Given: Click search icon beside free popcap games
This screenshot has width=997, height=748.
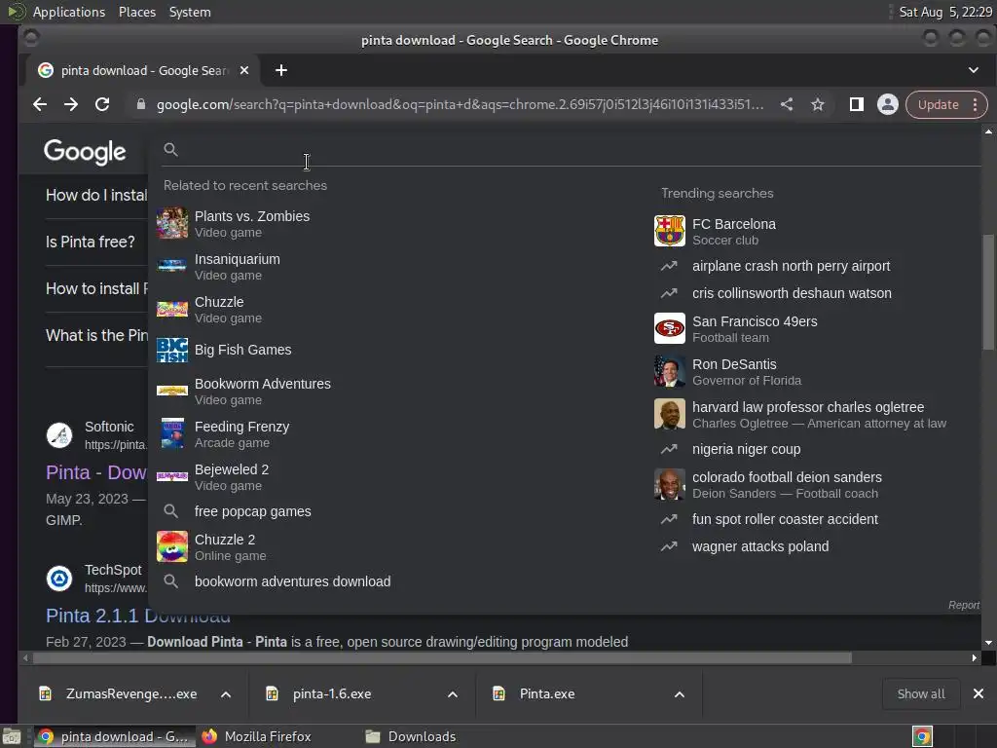Looking at the screenshot, I should [x=170, y=511].
